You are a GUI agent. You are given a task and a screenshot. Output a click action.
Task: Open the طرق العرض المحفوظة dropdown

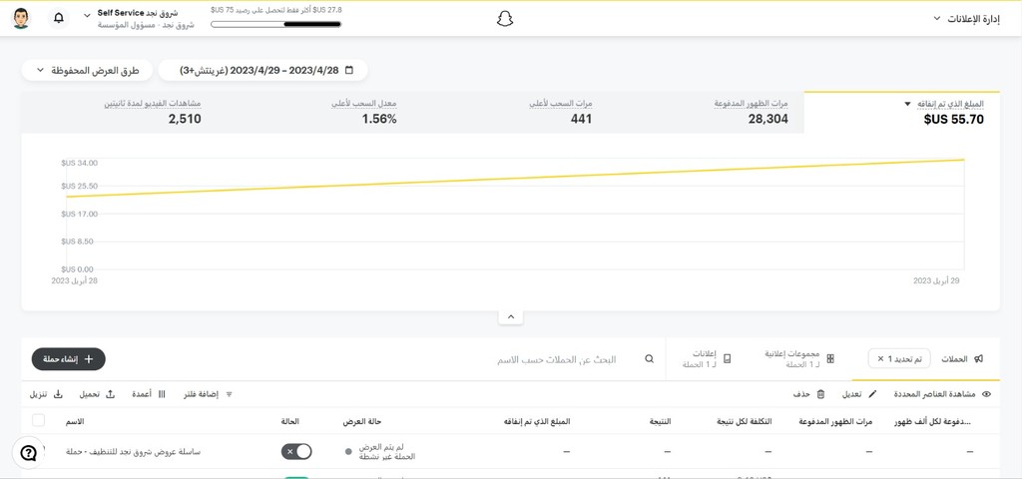coord(88,71)
